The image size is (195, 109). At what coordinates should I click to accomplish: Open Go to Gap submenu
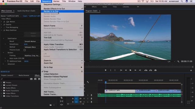[x=62, y=67]
